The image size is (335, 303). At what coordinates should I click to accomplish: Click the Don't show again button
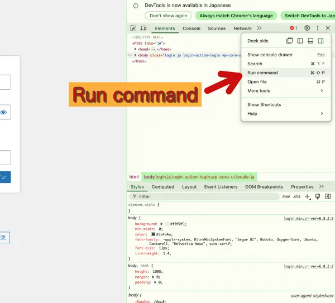pyautogui.click(x=168, y=16)
